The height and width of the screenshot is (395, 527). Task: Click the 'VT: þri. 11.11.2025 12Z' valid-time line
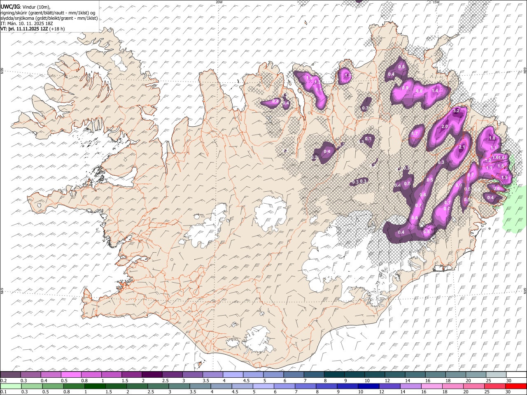33,29
